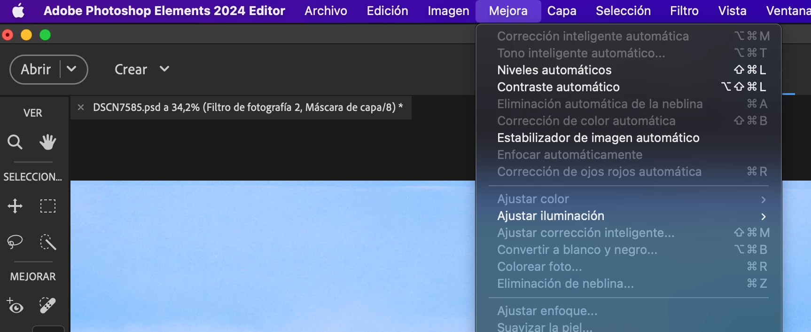The image size is (811, 332).
Task: Open the Imagen menu
Action: (448, 10)
